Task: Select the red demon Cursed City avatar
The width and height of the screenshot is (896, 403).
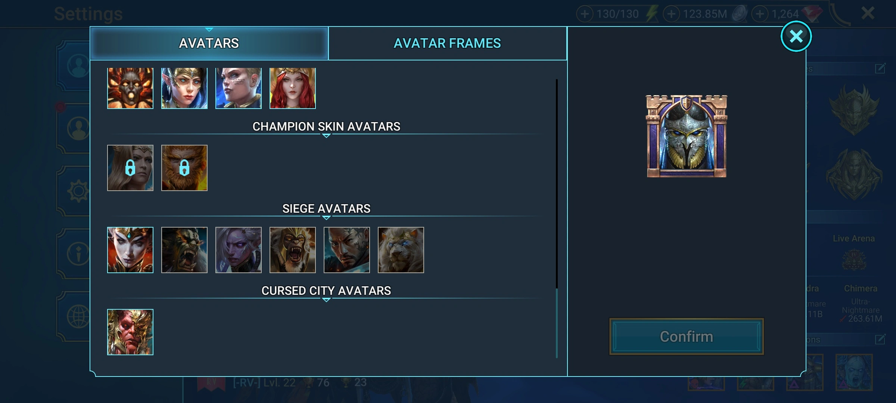Action: 130,332
